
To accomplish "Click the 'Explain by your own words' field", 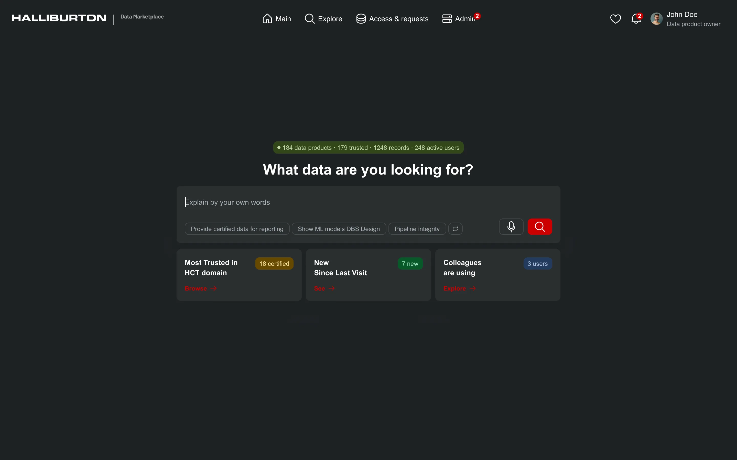I will 368,202.
